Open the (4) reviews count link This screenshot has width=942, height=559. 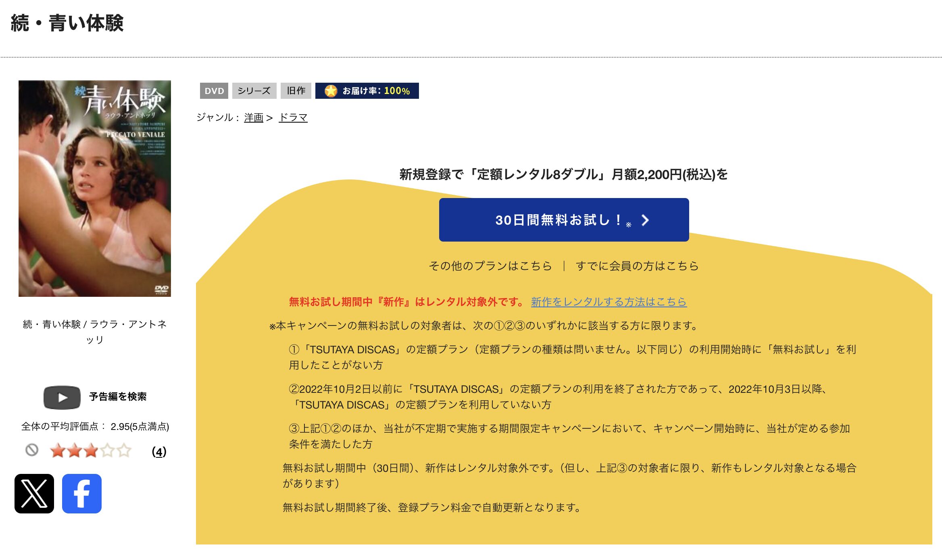[159, 452]
